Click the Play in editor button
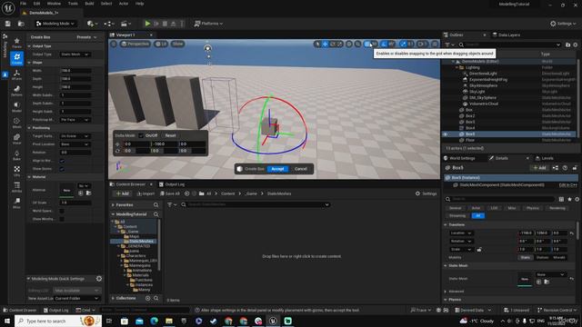 (x=147, y=24)
